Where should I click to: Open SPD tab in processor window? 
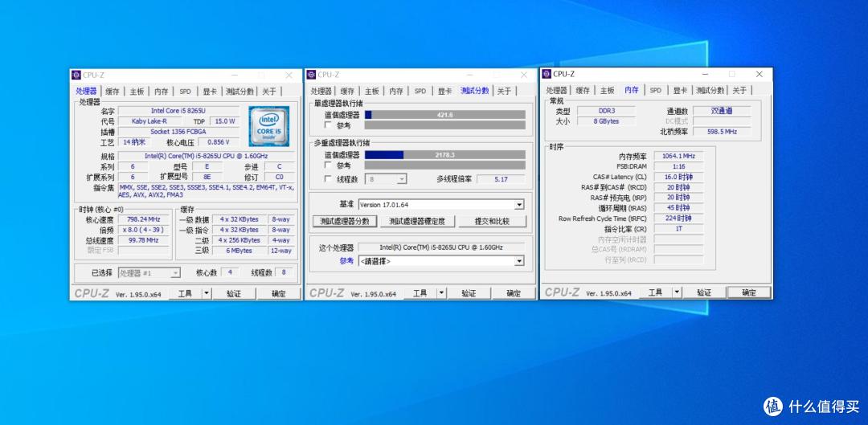click(x=185, y=92)
